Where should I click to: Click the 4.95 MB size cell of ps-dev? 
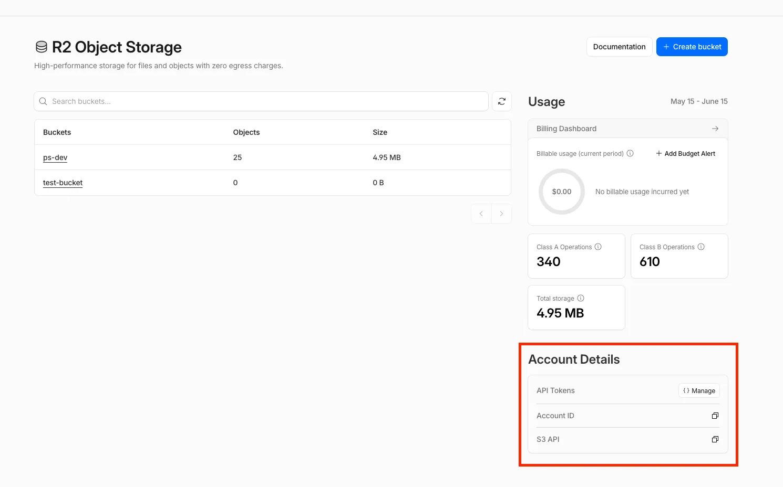[387, 157]
